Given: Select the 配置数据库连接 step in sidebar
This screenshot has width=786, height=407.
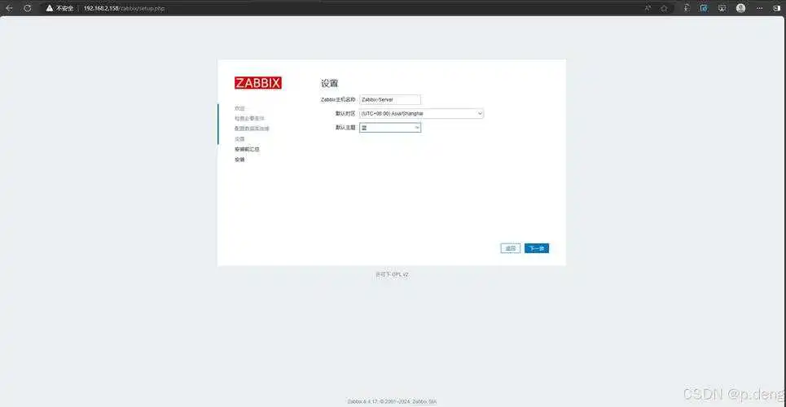Looking at the screenshot, I should (x=252, y=129).
